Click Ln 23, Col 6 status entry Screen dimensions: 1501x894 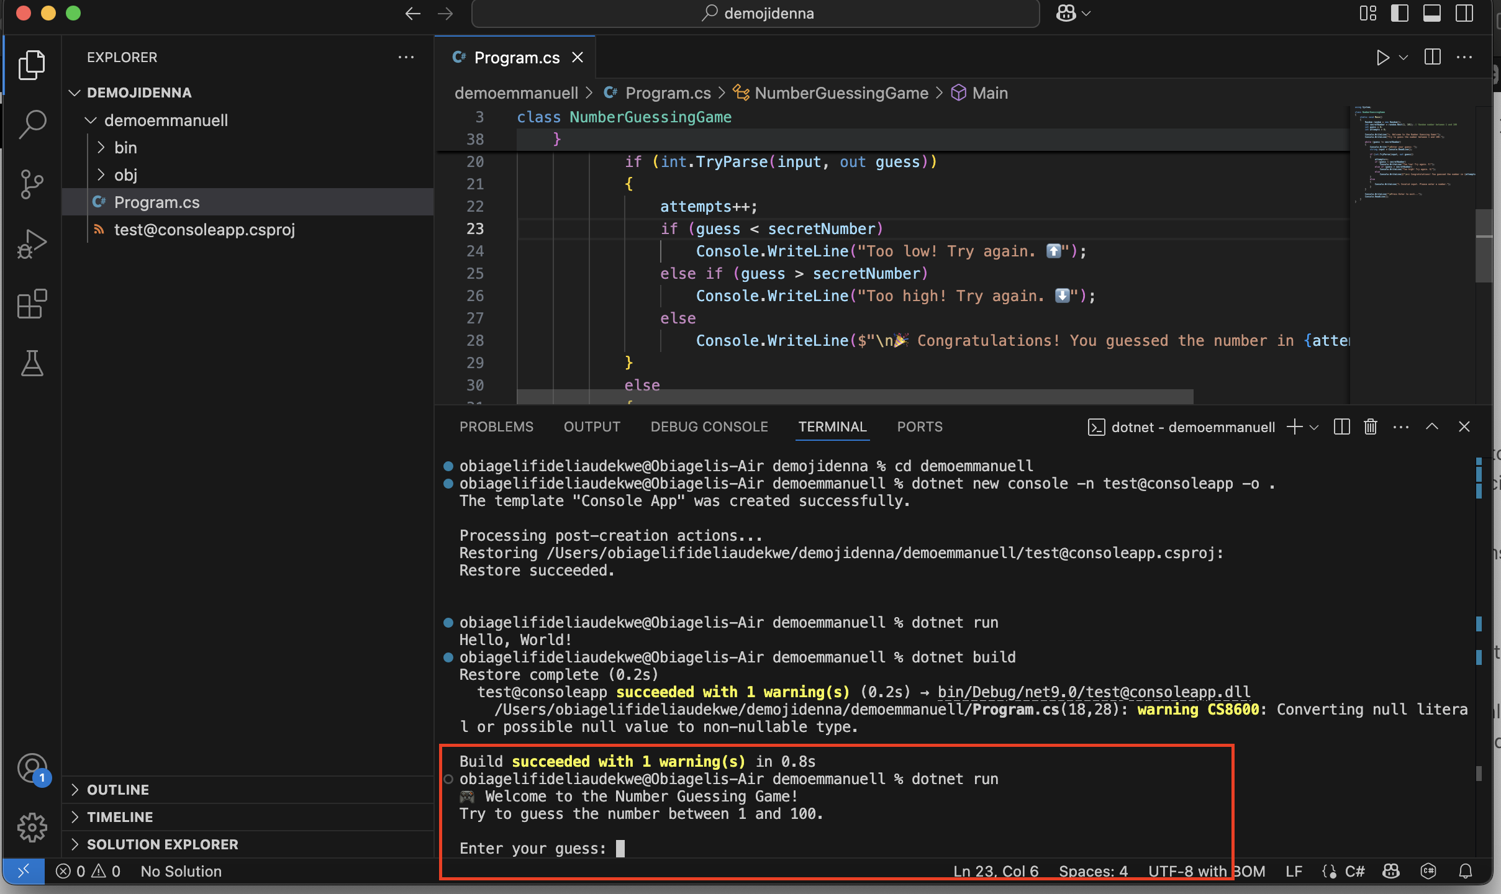995,872
